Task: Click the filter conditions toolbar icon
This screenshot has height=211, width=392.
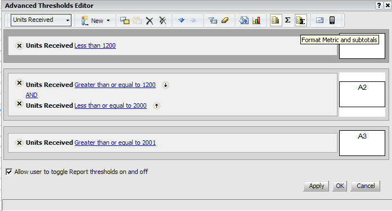Action: (213, 20)
